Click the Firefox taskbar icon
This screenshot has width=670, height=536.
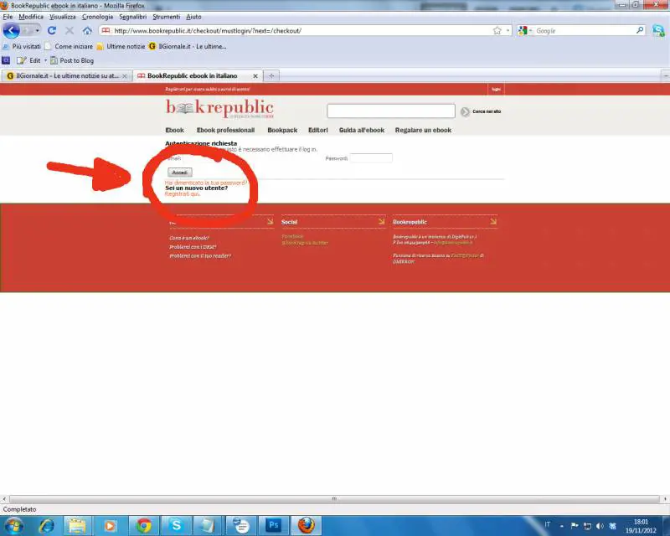pyautogui.click(x=306, y=526)
